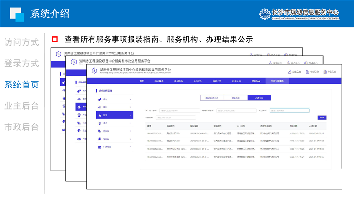Click the 项目名称 input field
The image size is (354, 199).
click(175, 117)
